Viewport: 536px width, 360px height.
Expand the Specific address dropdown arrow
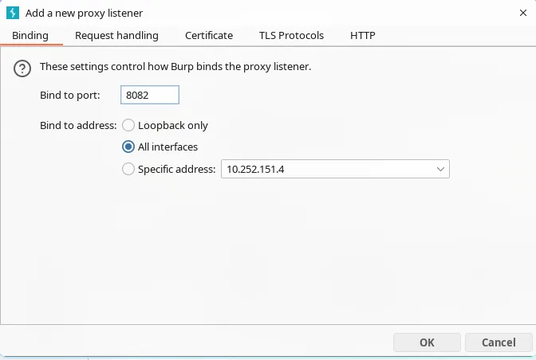440,169
